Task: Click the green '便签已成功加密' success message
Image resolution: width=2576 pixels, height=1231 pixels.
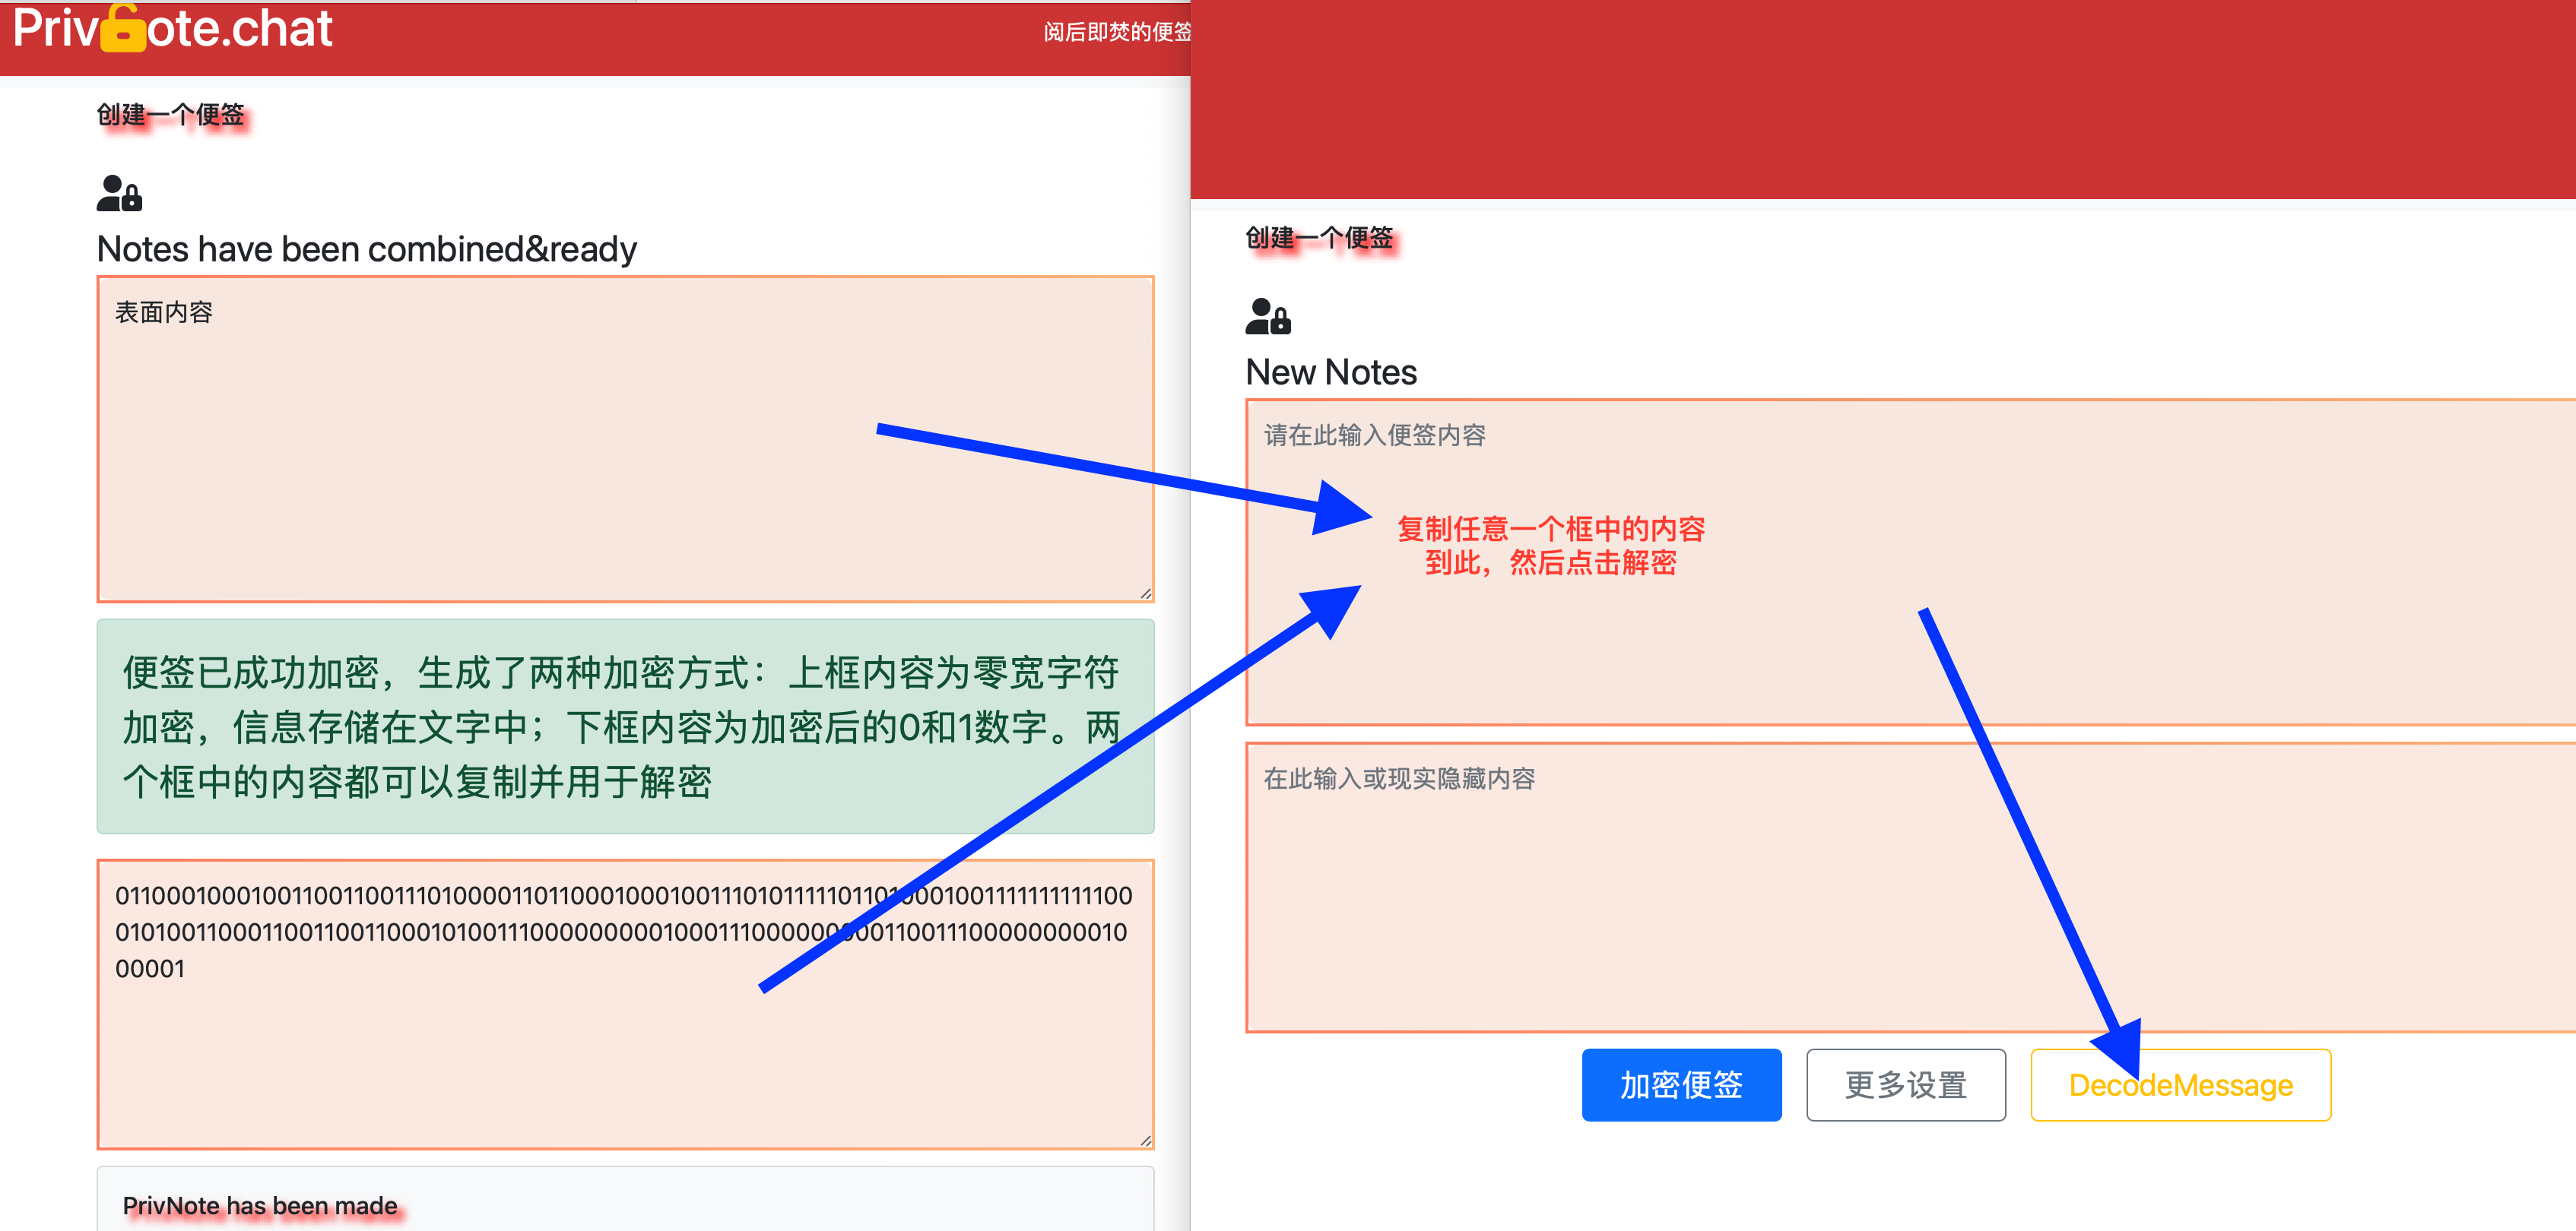Action: pyautogui.click(x=625, y=726)
